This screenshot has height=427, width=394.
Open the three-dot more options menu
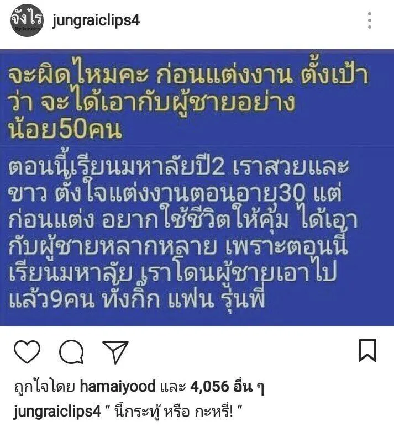coord(370,20)
